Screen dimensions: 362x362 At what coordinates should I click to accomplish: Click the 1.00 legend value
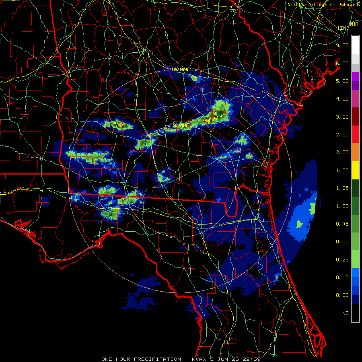tap(342, 206)
